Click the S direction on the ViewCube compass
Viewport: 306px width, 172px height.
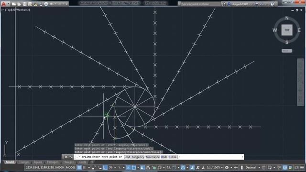287,42
